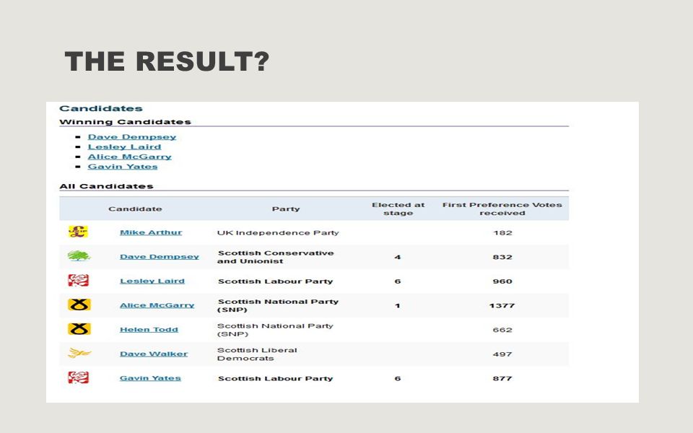Click the Winning Candidates subheading

point(125,122)
